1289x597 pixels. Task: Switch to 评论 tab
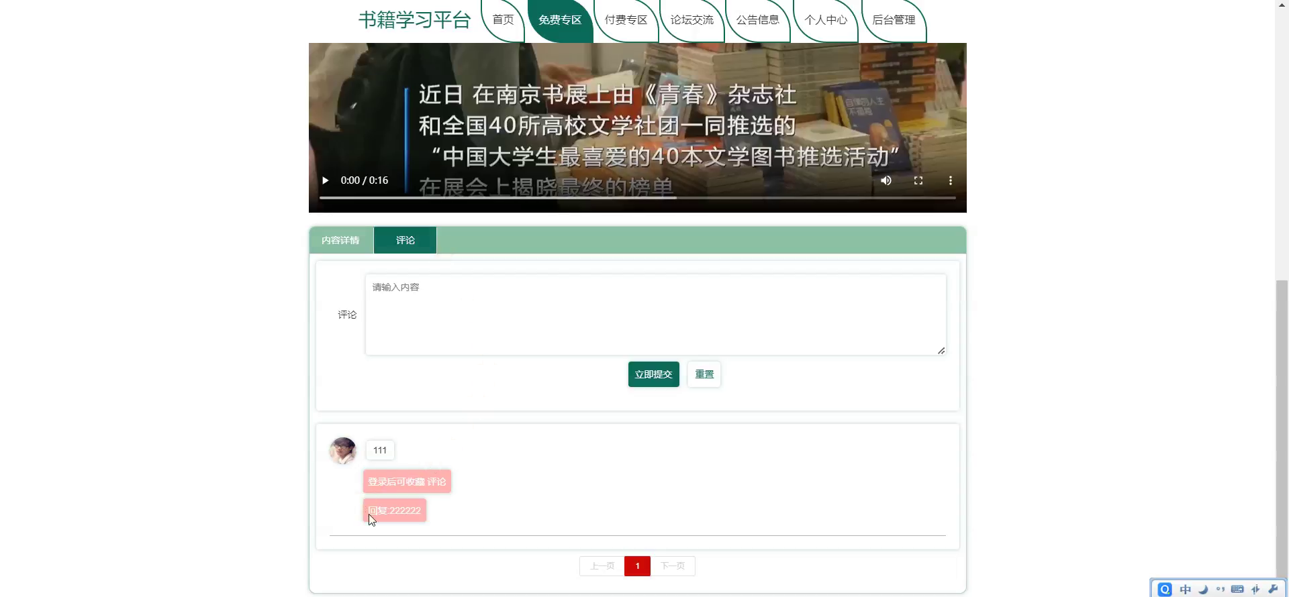[405, 240]
